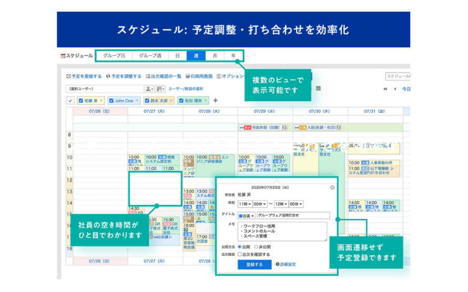Open 詳細設定 link in popup
Image resolution: width=468 pixels, height=292 pixels.
[x=288, y=264]
